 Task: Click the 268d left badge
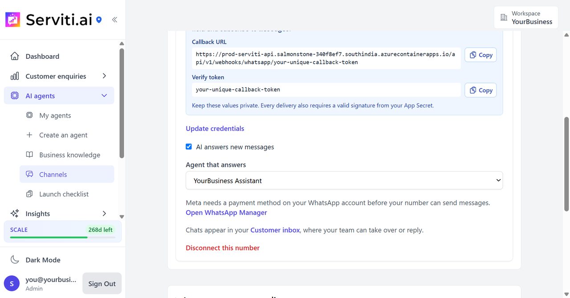[x=101, y=230]
